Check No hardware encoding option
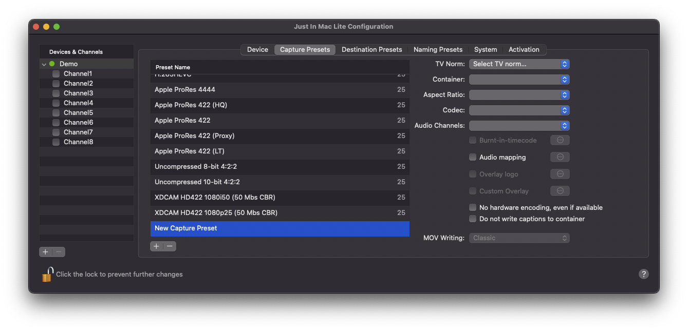Viewport: 688px width, 331px height. tap(473, 207)
